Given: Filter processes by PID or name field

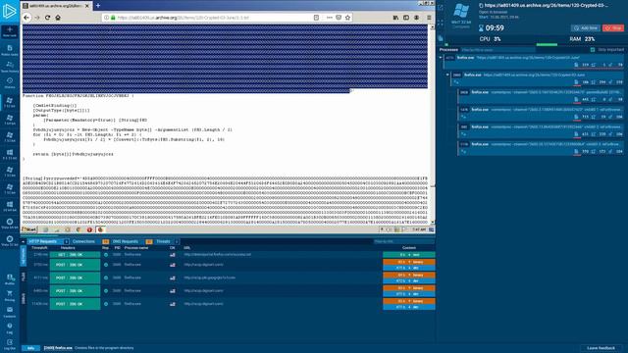Looking at the screenshot, I should pos(497,50).
